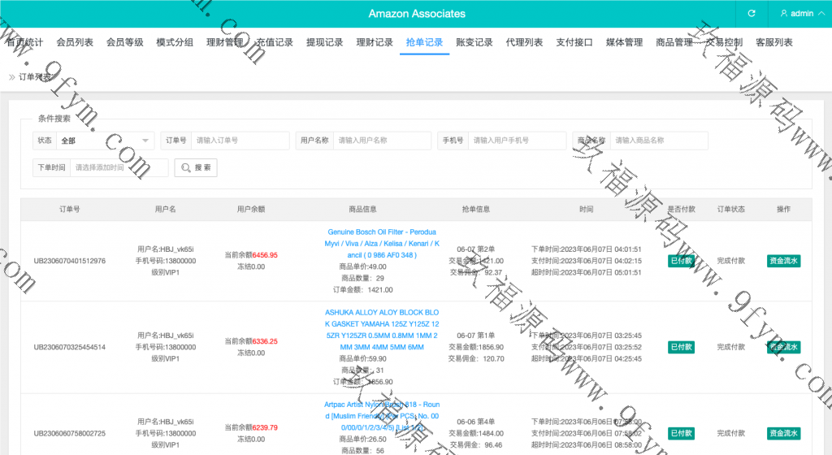Open the 提现记录 menu item
Viewport: 832px width, 455px height.
tap(324, 42)
